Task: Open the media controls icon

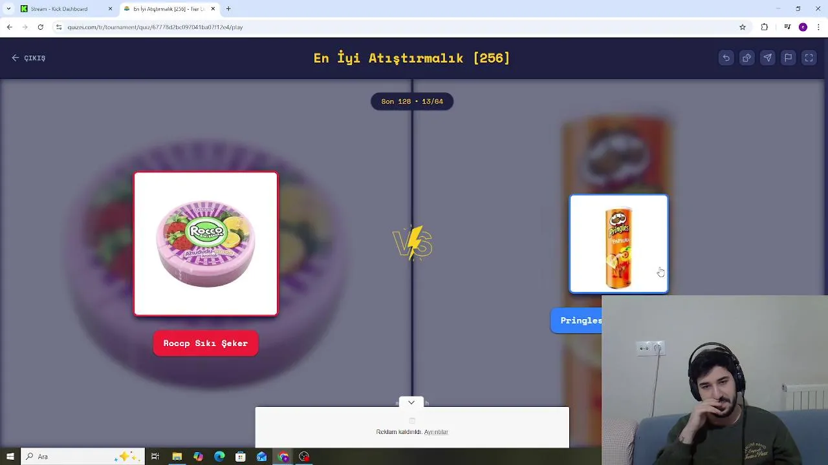Action: tap(787, 27)
